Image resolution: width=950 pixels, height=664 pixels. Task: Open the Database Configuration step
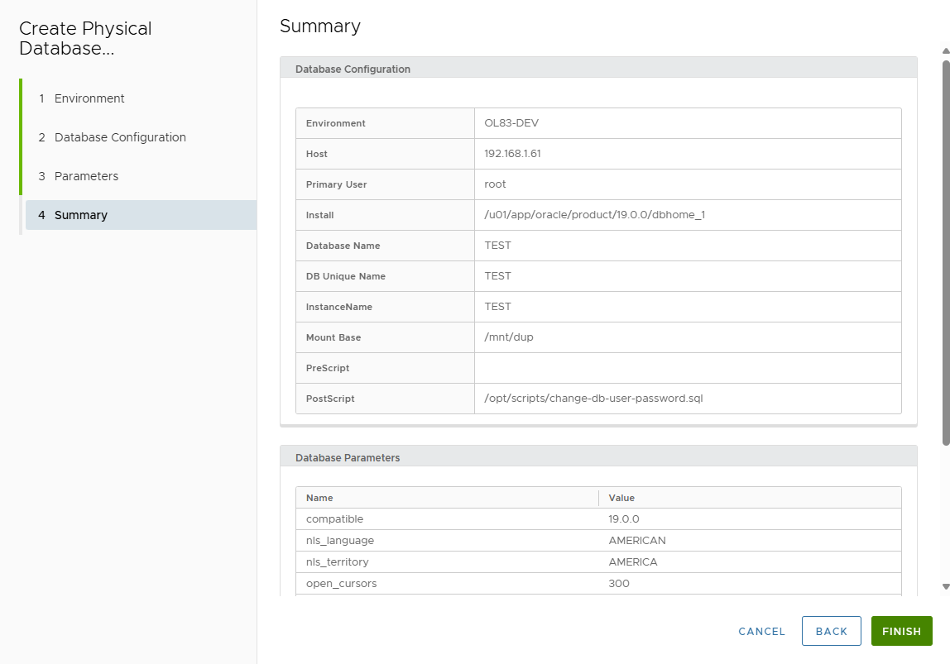(x=120, y=137)
